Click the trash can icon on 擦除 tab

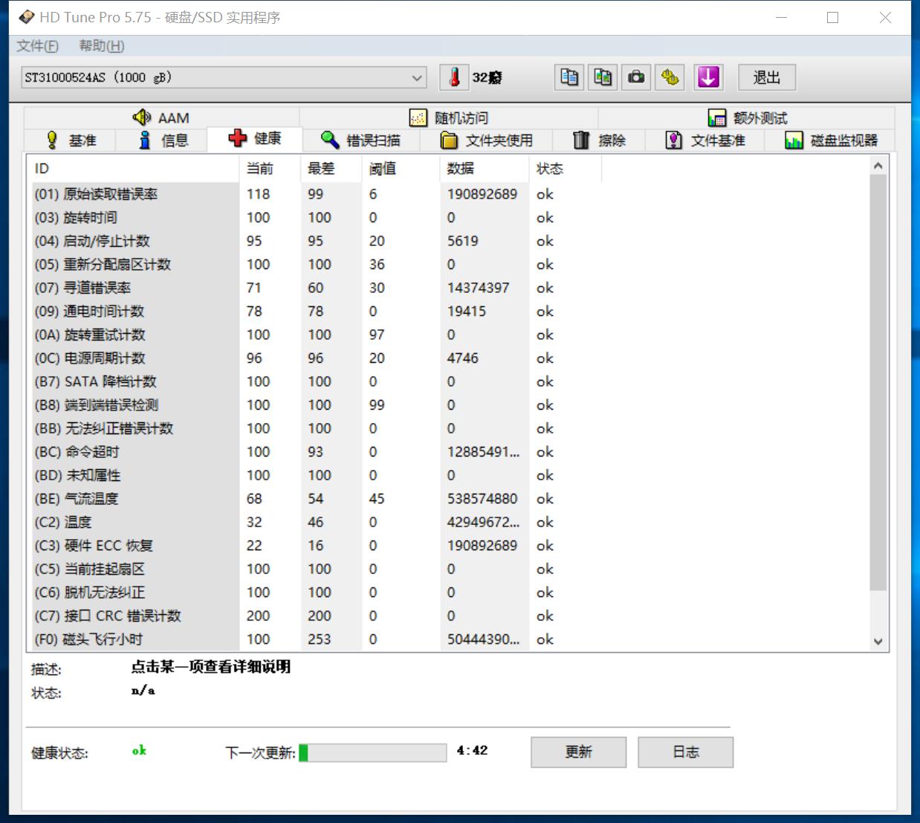click(x=580, y=140)
